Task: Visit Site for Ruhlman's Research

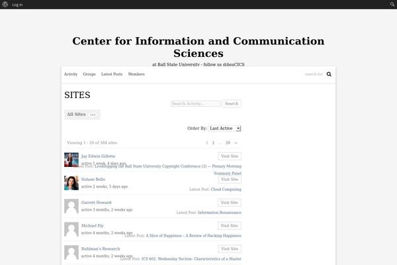Action: (230, 249)
